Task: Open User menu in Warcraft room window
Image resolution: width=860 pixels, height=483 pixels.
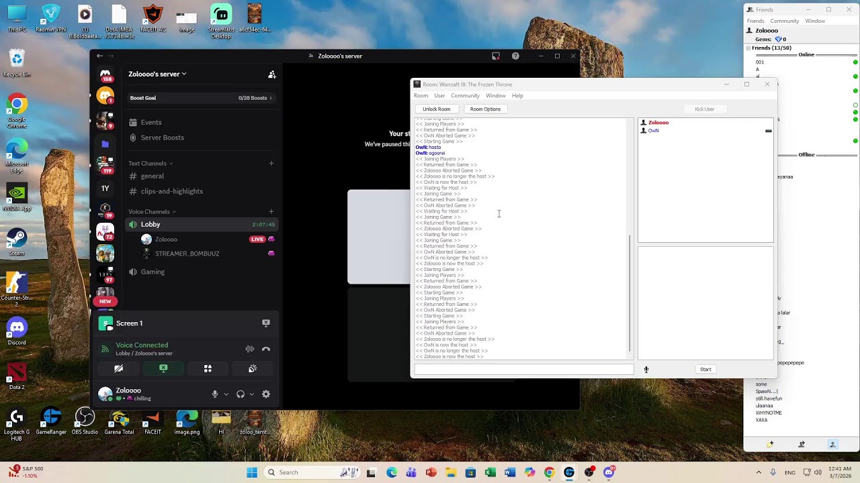Action: [x=439, y=96]
